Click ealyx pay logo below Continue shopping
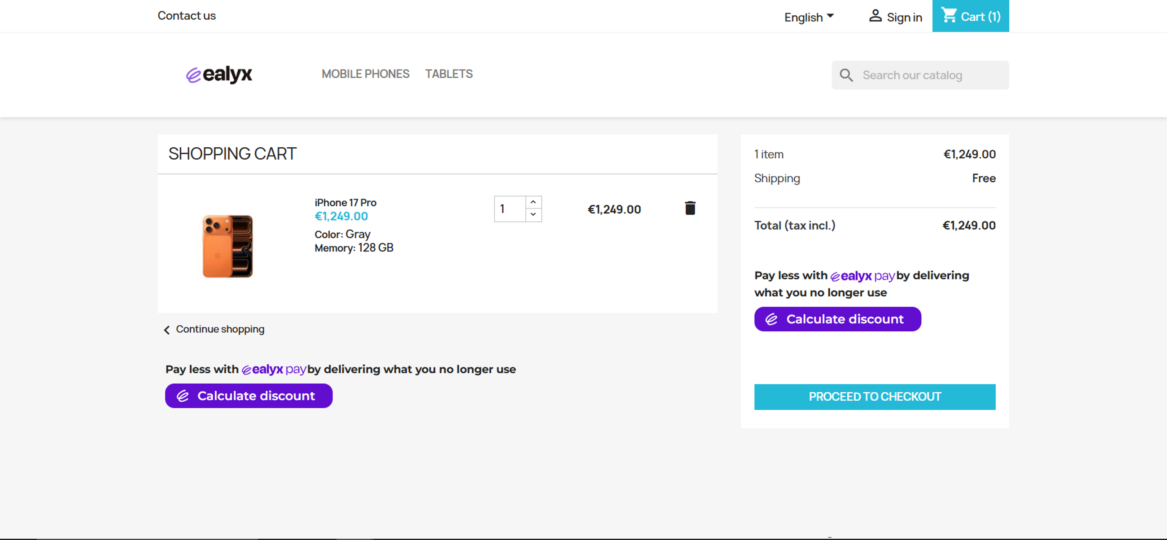This screenshot has height=540, width=1167. point(274,369)
